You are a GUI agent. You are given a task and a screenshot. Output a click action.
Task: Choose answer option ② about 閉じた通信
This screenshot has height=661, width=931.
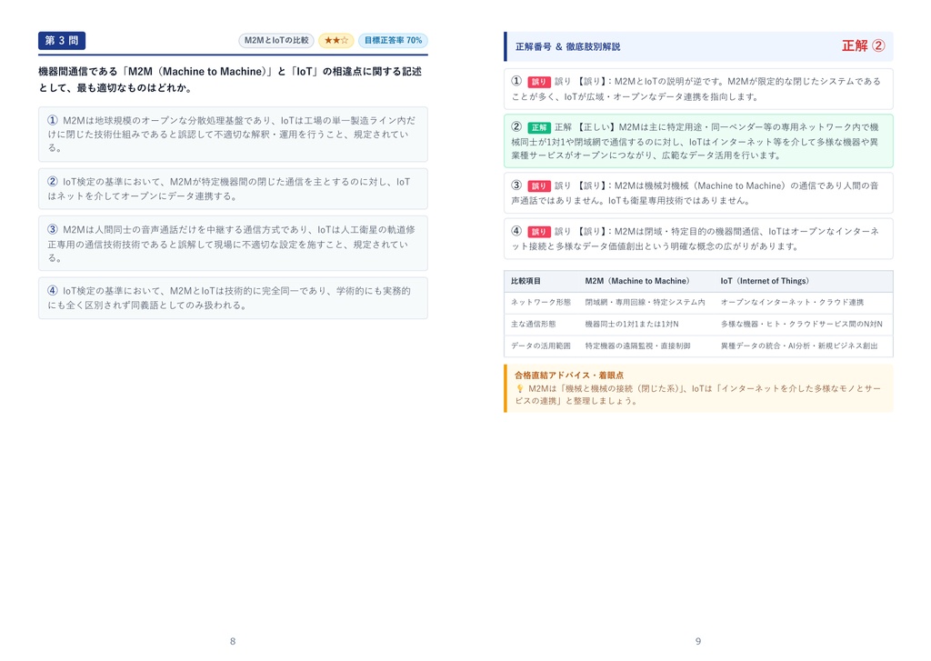coord(233,189)
